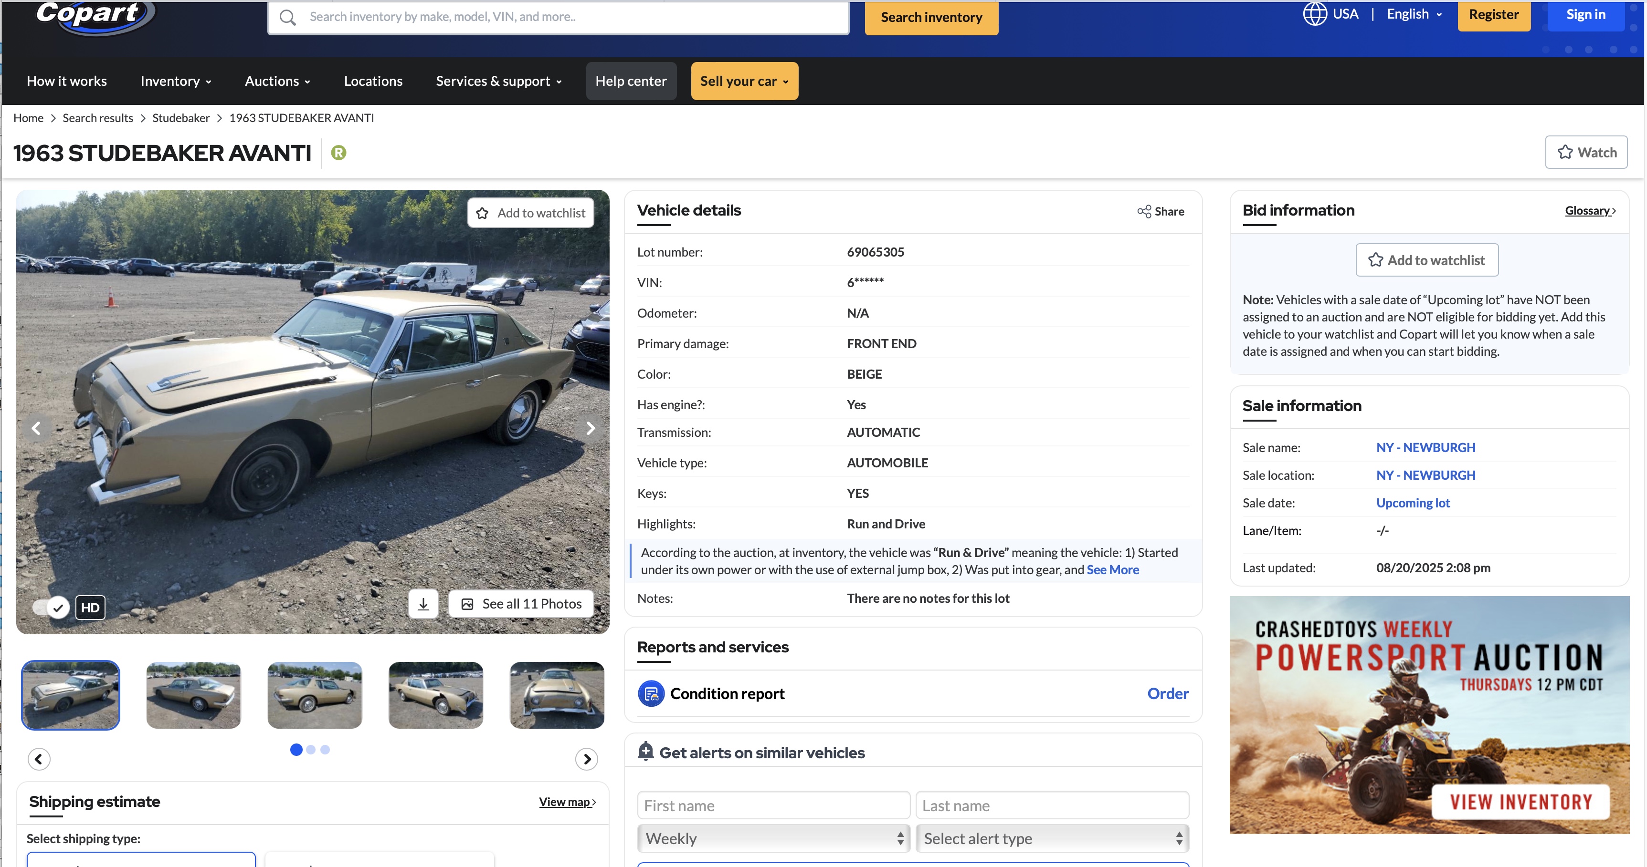Go to Search results breadcrumb
The width and height of the screenshot is (1647, 867).
point(98,118)
